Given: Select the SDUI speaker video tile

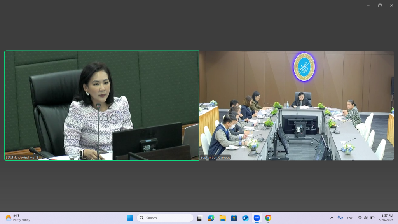Looking at the screenshot, I should (x=101, y=105).
